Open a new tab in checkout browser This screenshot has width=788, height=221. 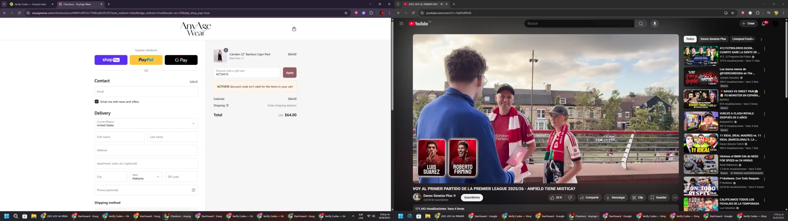point(109,4)
